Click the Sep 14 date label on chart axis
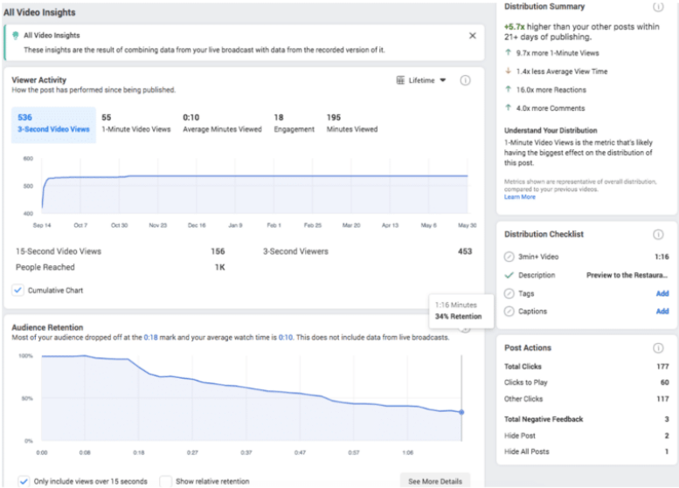Screen dimensions: 679x488 tap(42, 225)
